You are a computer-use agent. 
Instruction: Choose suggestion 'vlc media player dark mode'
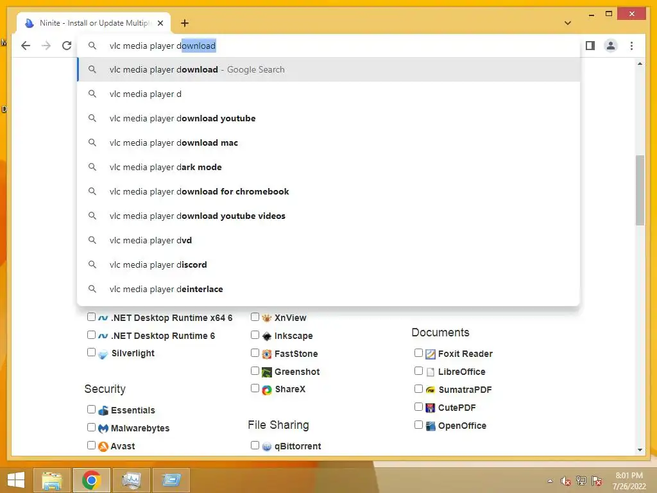pos(329,167)
